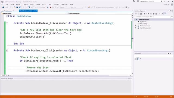Screen dimensions: 174x98
Task: Open the FILE menu
Action: [x=2, y=5]
